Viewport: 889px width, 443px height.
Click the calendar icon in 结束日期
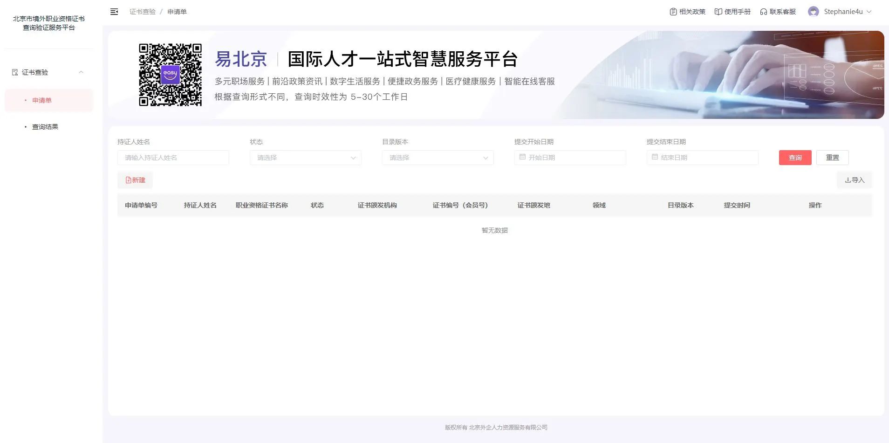(x=655, y=157)
